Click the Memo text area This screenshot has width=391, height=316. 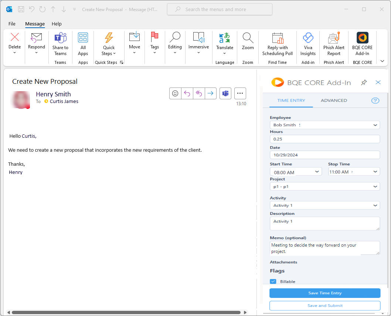pyautogui.click(x=325, y=248)
